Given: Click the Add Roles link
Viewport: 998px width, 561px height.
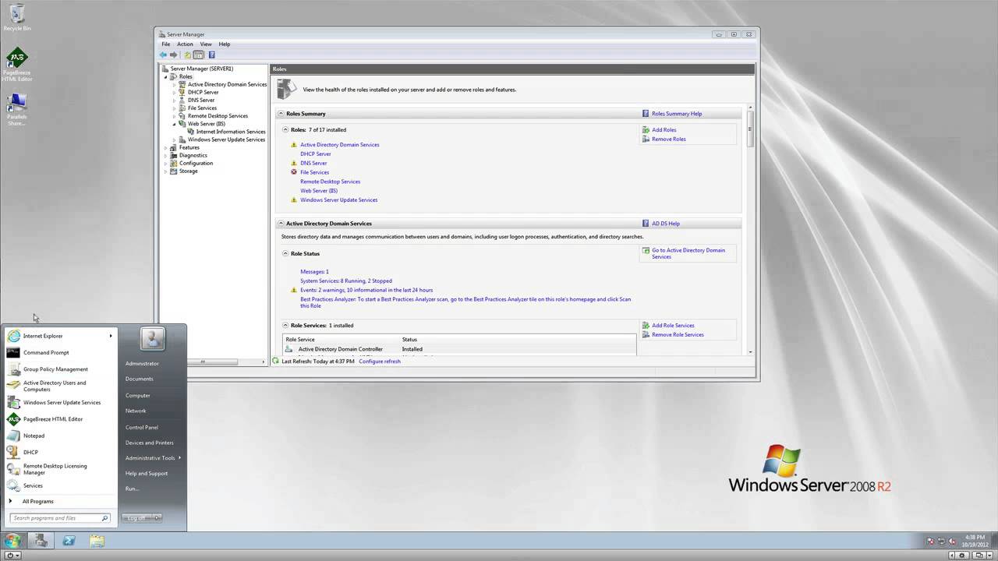Looking at the screenshot, I should coord(664,130).
